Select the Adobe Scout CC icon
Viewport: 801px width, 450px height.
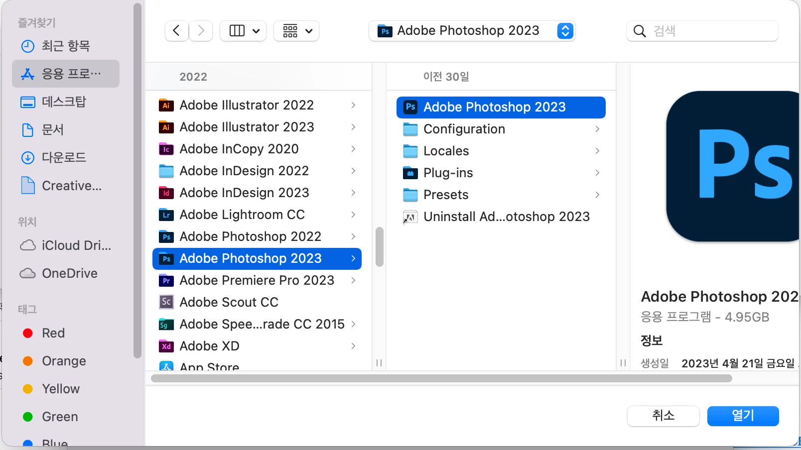click(x=166, y=302)
